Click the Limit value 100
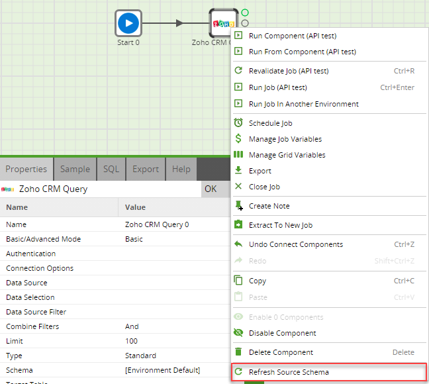This screenshot has height=384, width=429. pyautogui.click(x=131, y=341)
